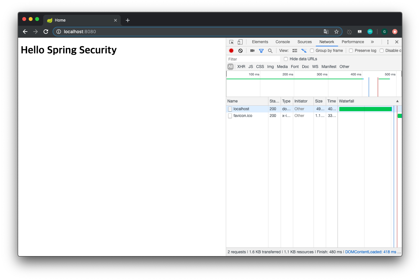This screenshot has height=280, width=420.
Task: Open the Console tab
Action: click(x=283, y=42)
